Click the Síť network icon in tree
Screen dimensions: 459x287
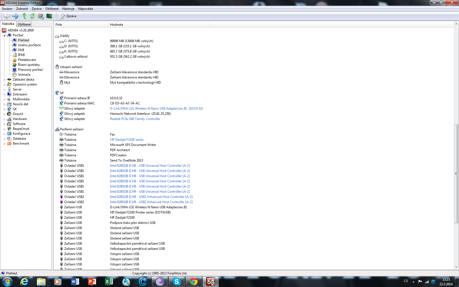click(x=9, y=109)
